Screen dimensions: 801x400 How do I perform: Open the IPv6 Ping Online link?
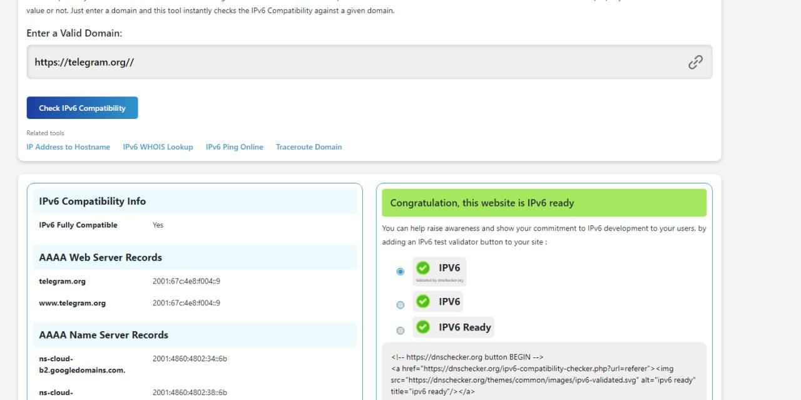click(235, 147)
